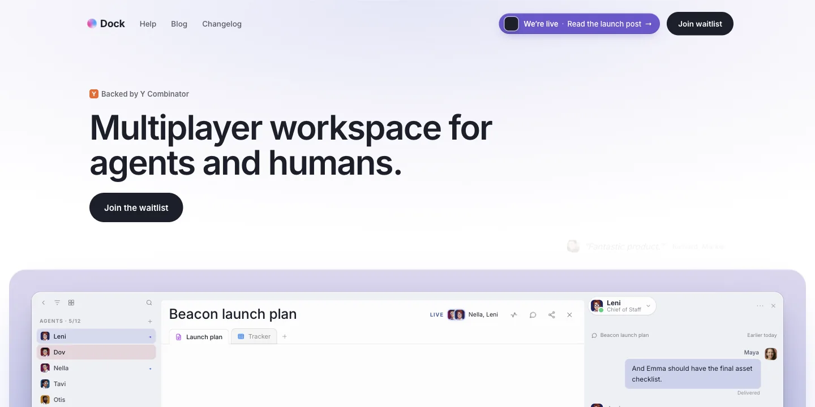Select agent Nella in the sidebar
Image resolution: width=815 pixels, height=407 pixels.
[x=96, y=368]
